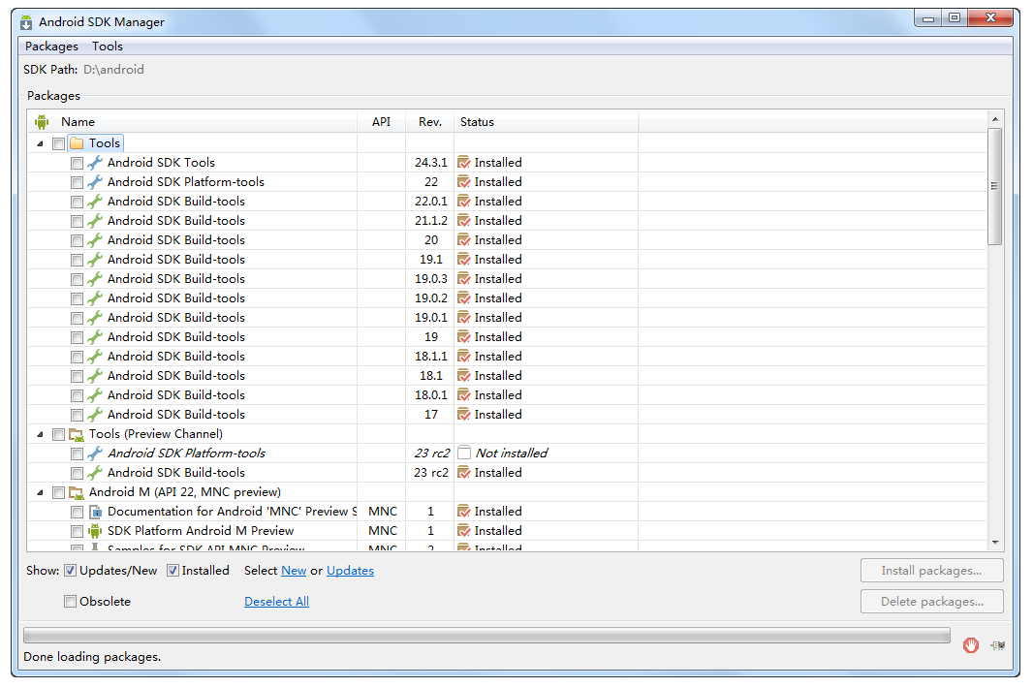The width and height of the screenshot is (1033, 688).
Task: Select the Tools (Preview Channel) row label
Action: click(156, 434)
